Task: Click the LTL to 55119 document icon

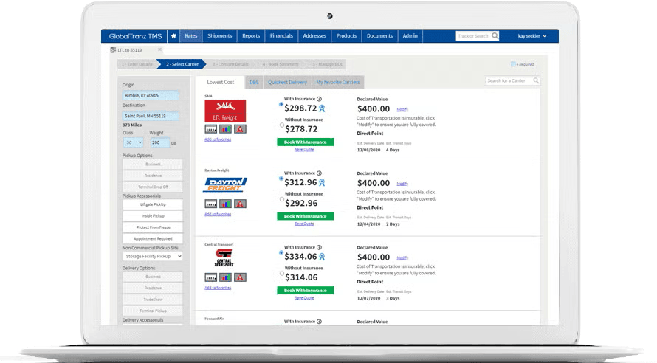Action: click(x=113, y=50)
